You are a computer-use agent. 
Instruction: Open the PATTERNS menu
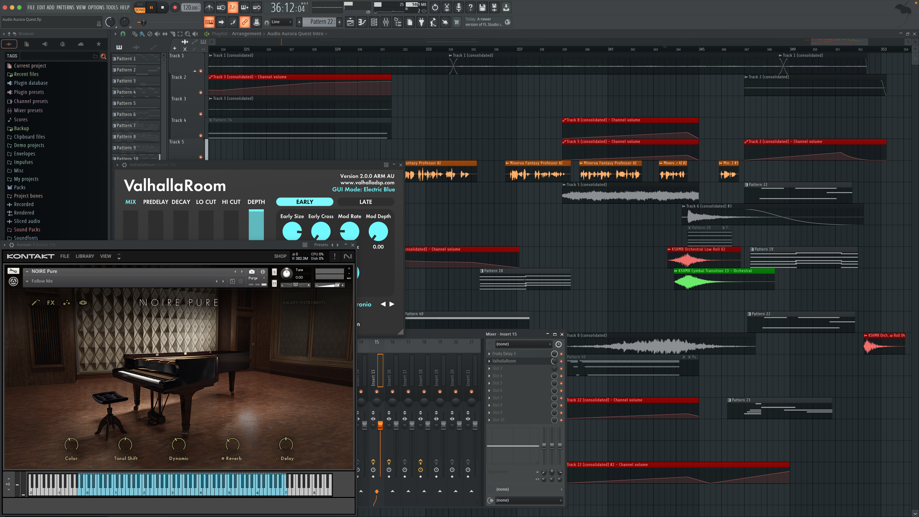tap(65, 7)
